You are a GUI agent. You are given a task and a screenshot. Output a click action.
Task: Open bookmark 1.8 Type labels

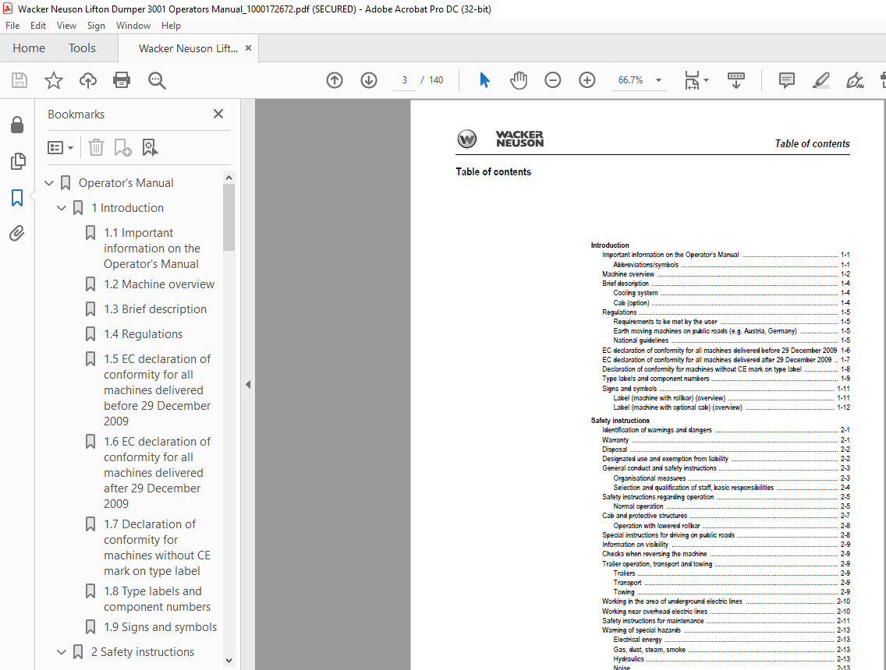tap(157, 599)
